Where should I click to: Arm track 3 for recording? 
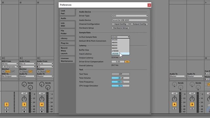click(x=24, y=111)
